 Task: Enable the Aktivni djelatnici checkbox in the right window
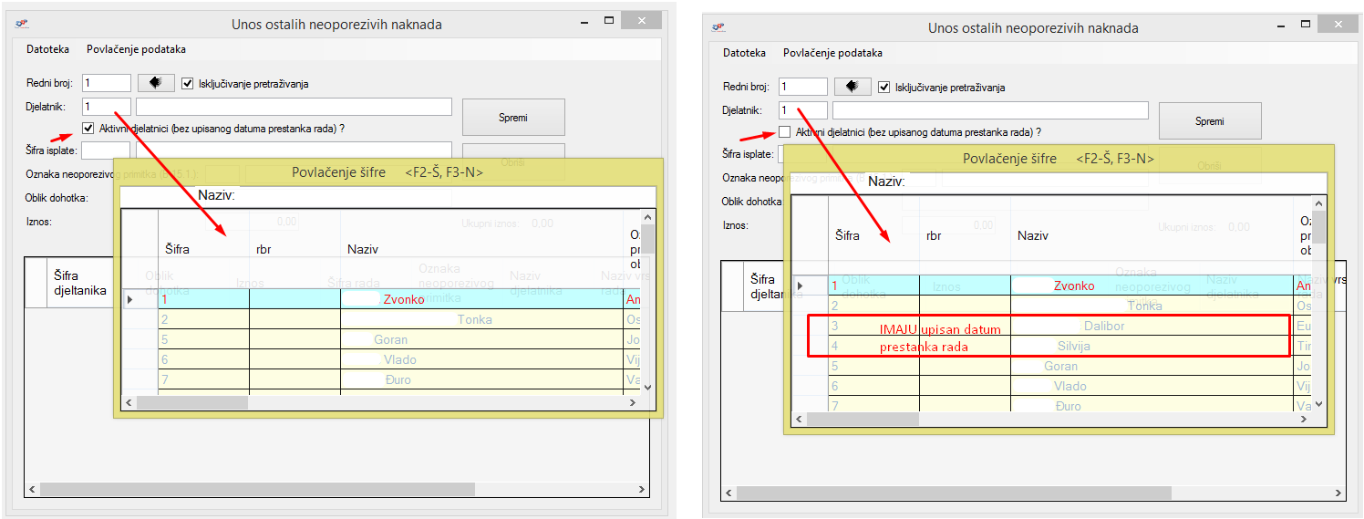(784, 132)
